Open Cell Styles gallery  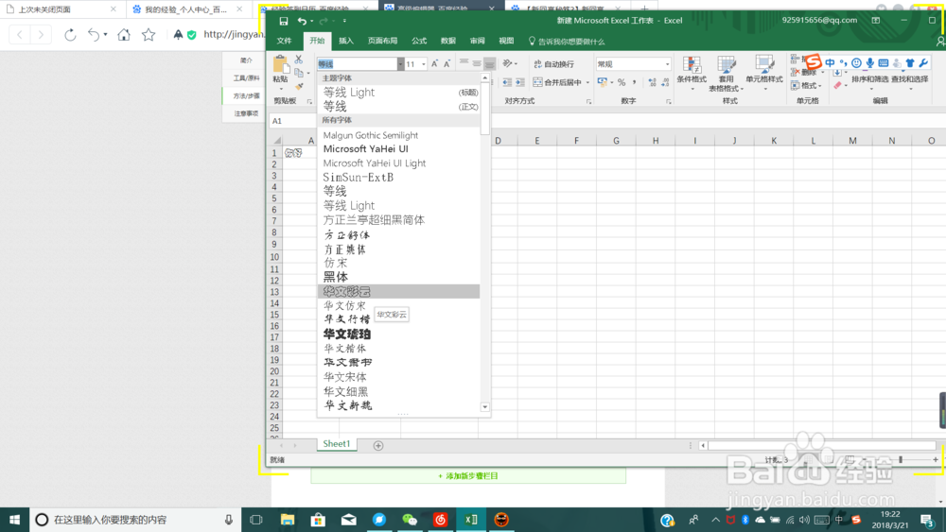(x=764, y=74)
